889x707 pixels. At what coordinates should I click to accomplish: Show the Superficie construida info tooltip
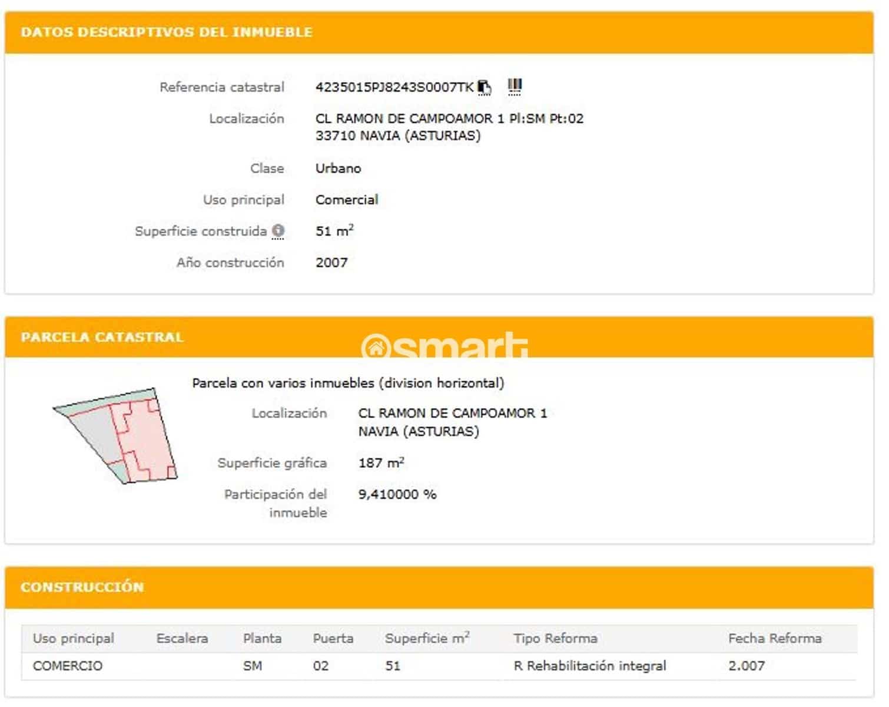(x=277, y=231)
